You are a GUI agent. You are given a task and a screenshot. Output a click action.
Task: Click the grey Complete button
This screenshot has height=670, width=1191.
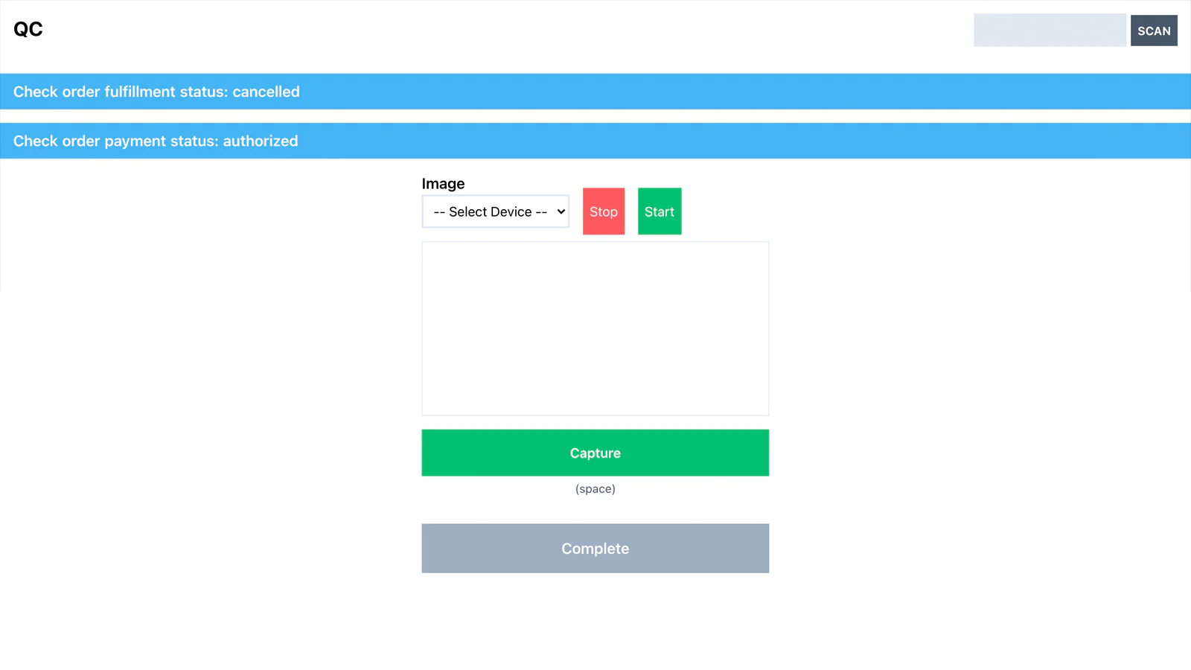(x=595, y=549)
